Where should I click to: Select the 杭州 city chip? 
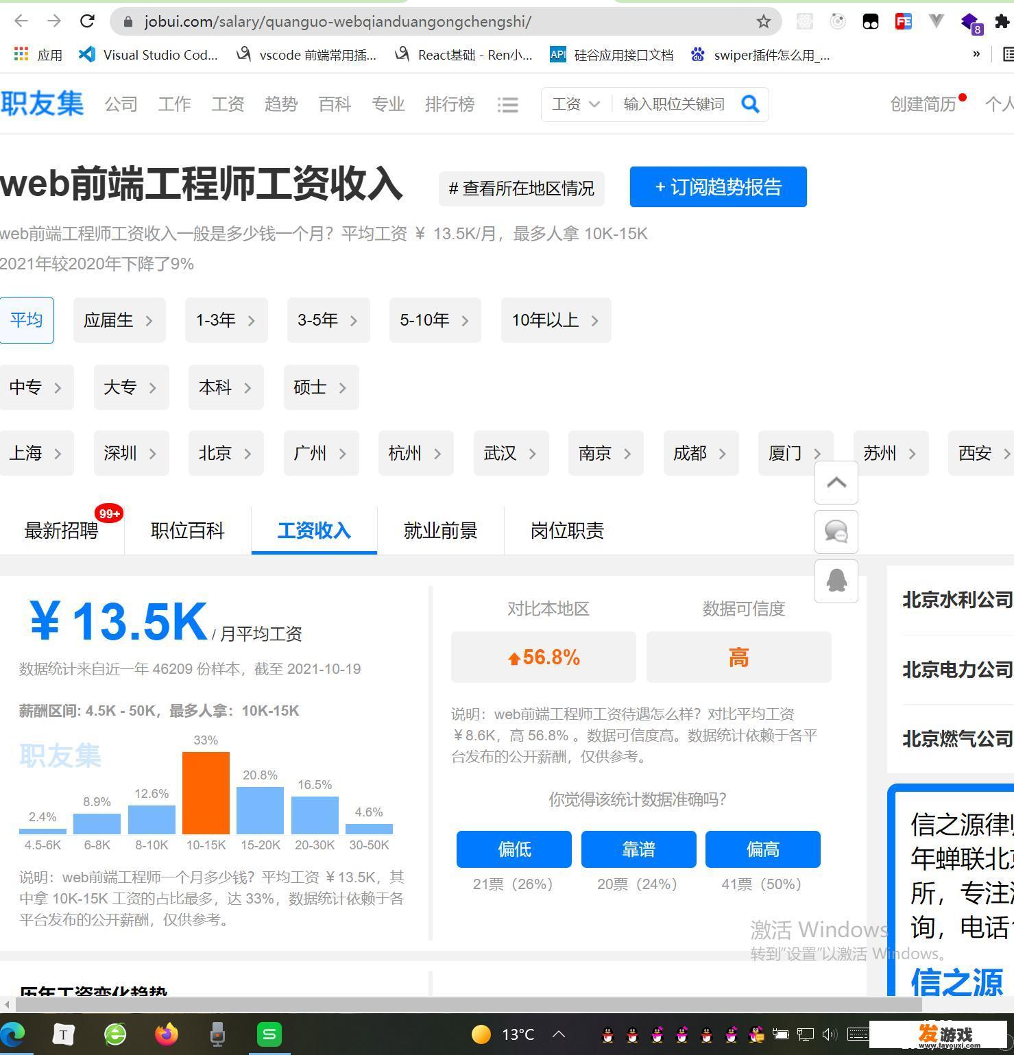point(416,453)
